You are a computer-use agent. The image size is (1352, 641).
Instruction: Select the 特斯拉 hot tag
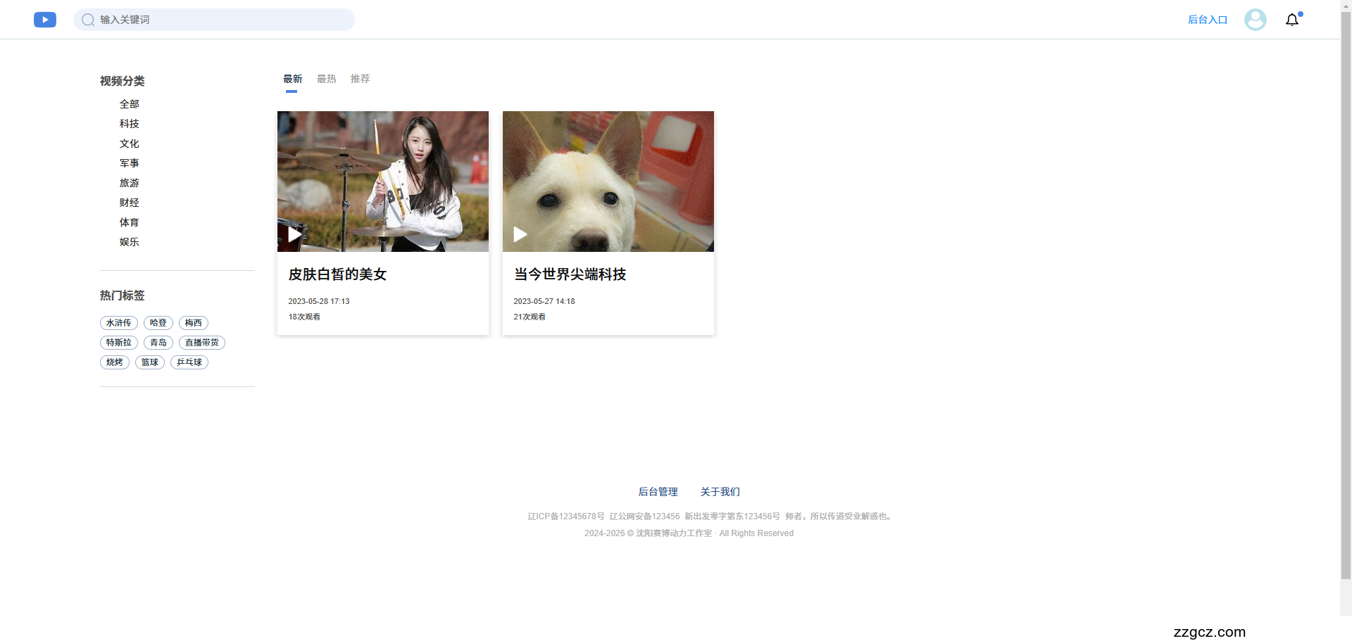click(118, 342)
